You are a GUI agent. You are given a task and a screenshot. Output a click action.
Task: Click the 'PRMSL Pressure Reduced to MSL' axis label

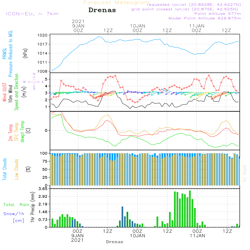pyautogui.click(x=7, y=53)
